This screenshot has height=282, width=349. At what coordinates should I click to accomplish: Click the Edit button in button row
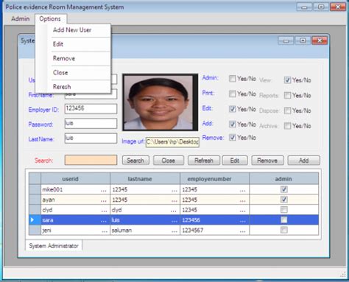pos(235,161)
